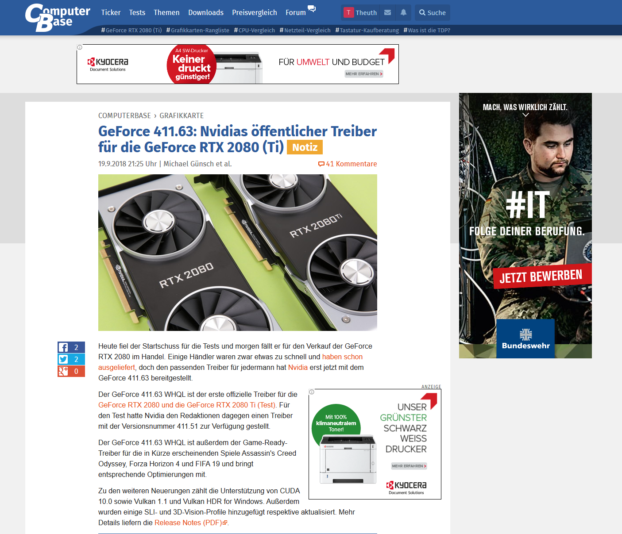Viewport: 622px width, 534px height.
Task: Open the forum speech bubble icon
Action: [x=312, y=9]
